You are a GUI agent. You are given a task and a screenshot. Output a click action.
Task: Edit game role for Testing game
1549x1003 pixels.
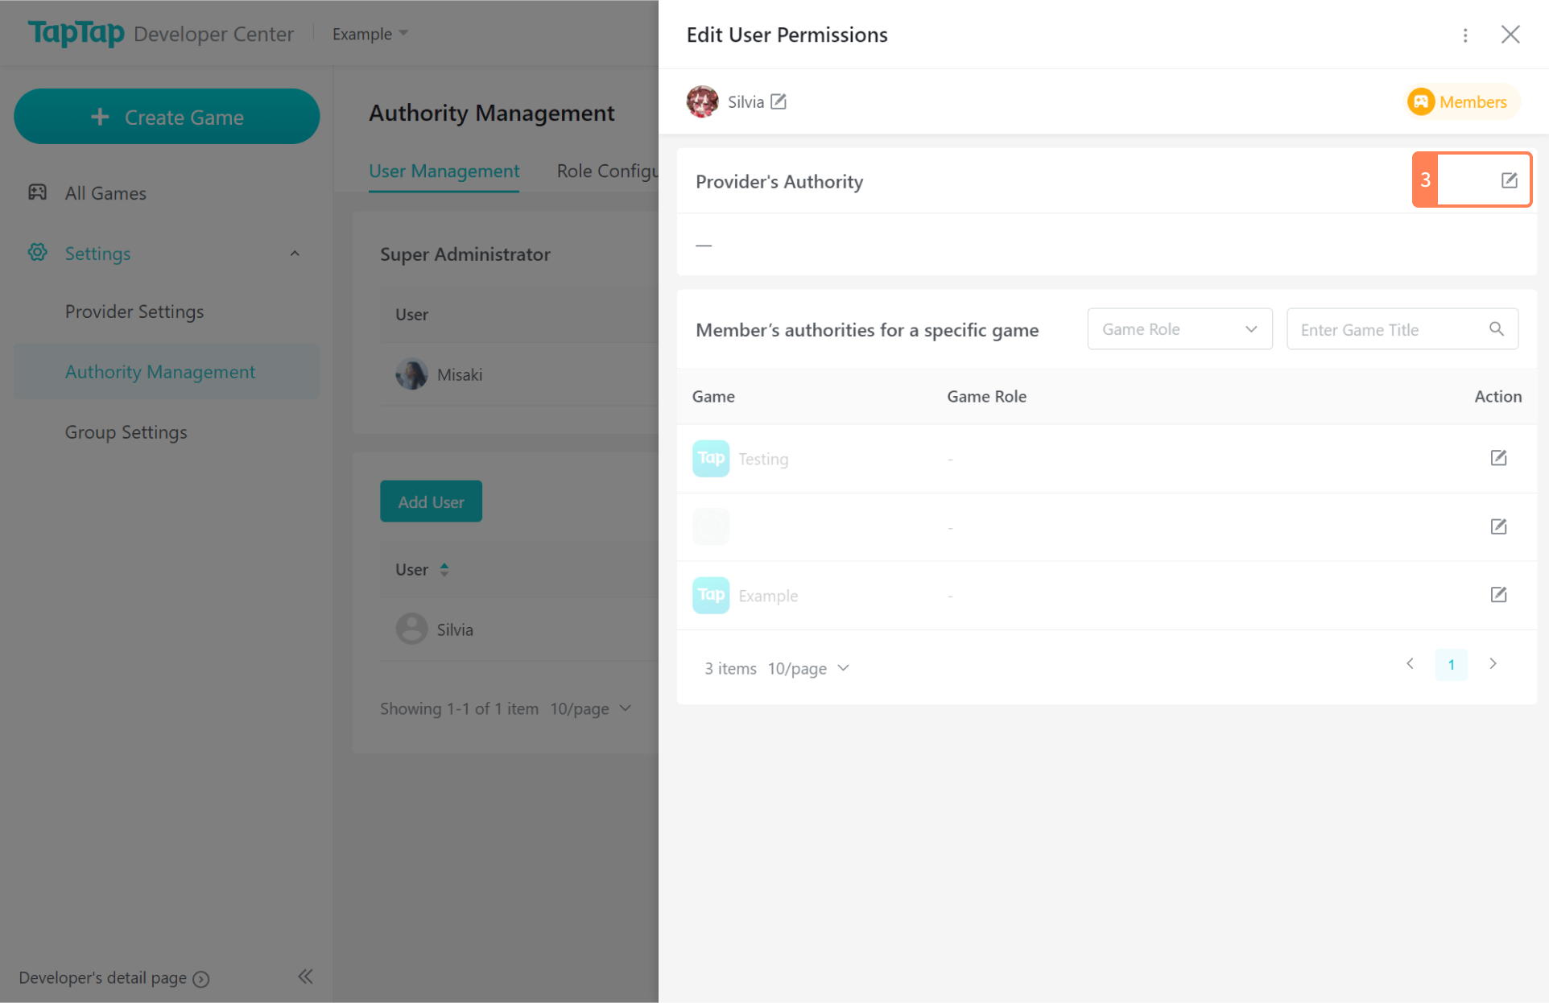click(x=1497, y=458)
